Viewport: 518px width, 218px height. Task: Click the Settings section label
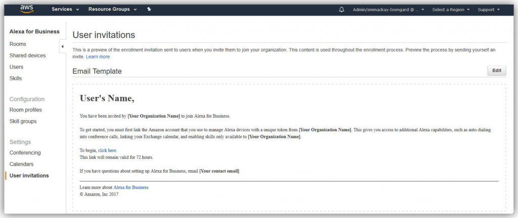tap(20, 142)
